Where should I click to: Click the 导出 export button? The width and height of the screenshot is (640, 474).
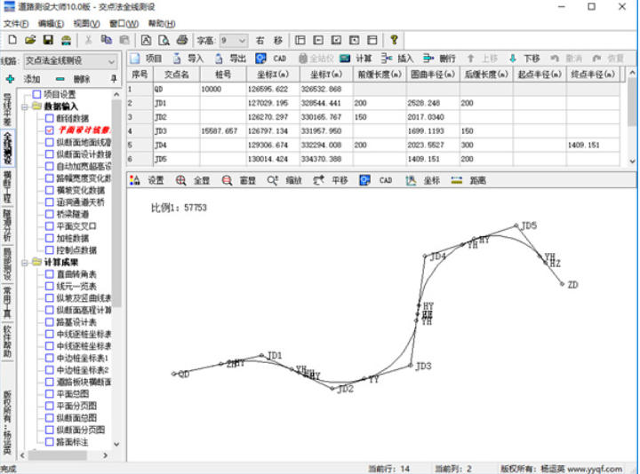(x=230, y=59)
